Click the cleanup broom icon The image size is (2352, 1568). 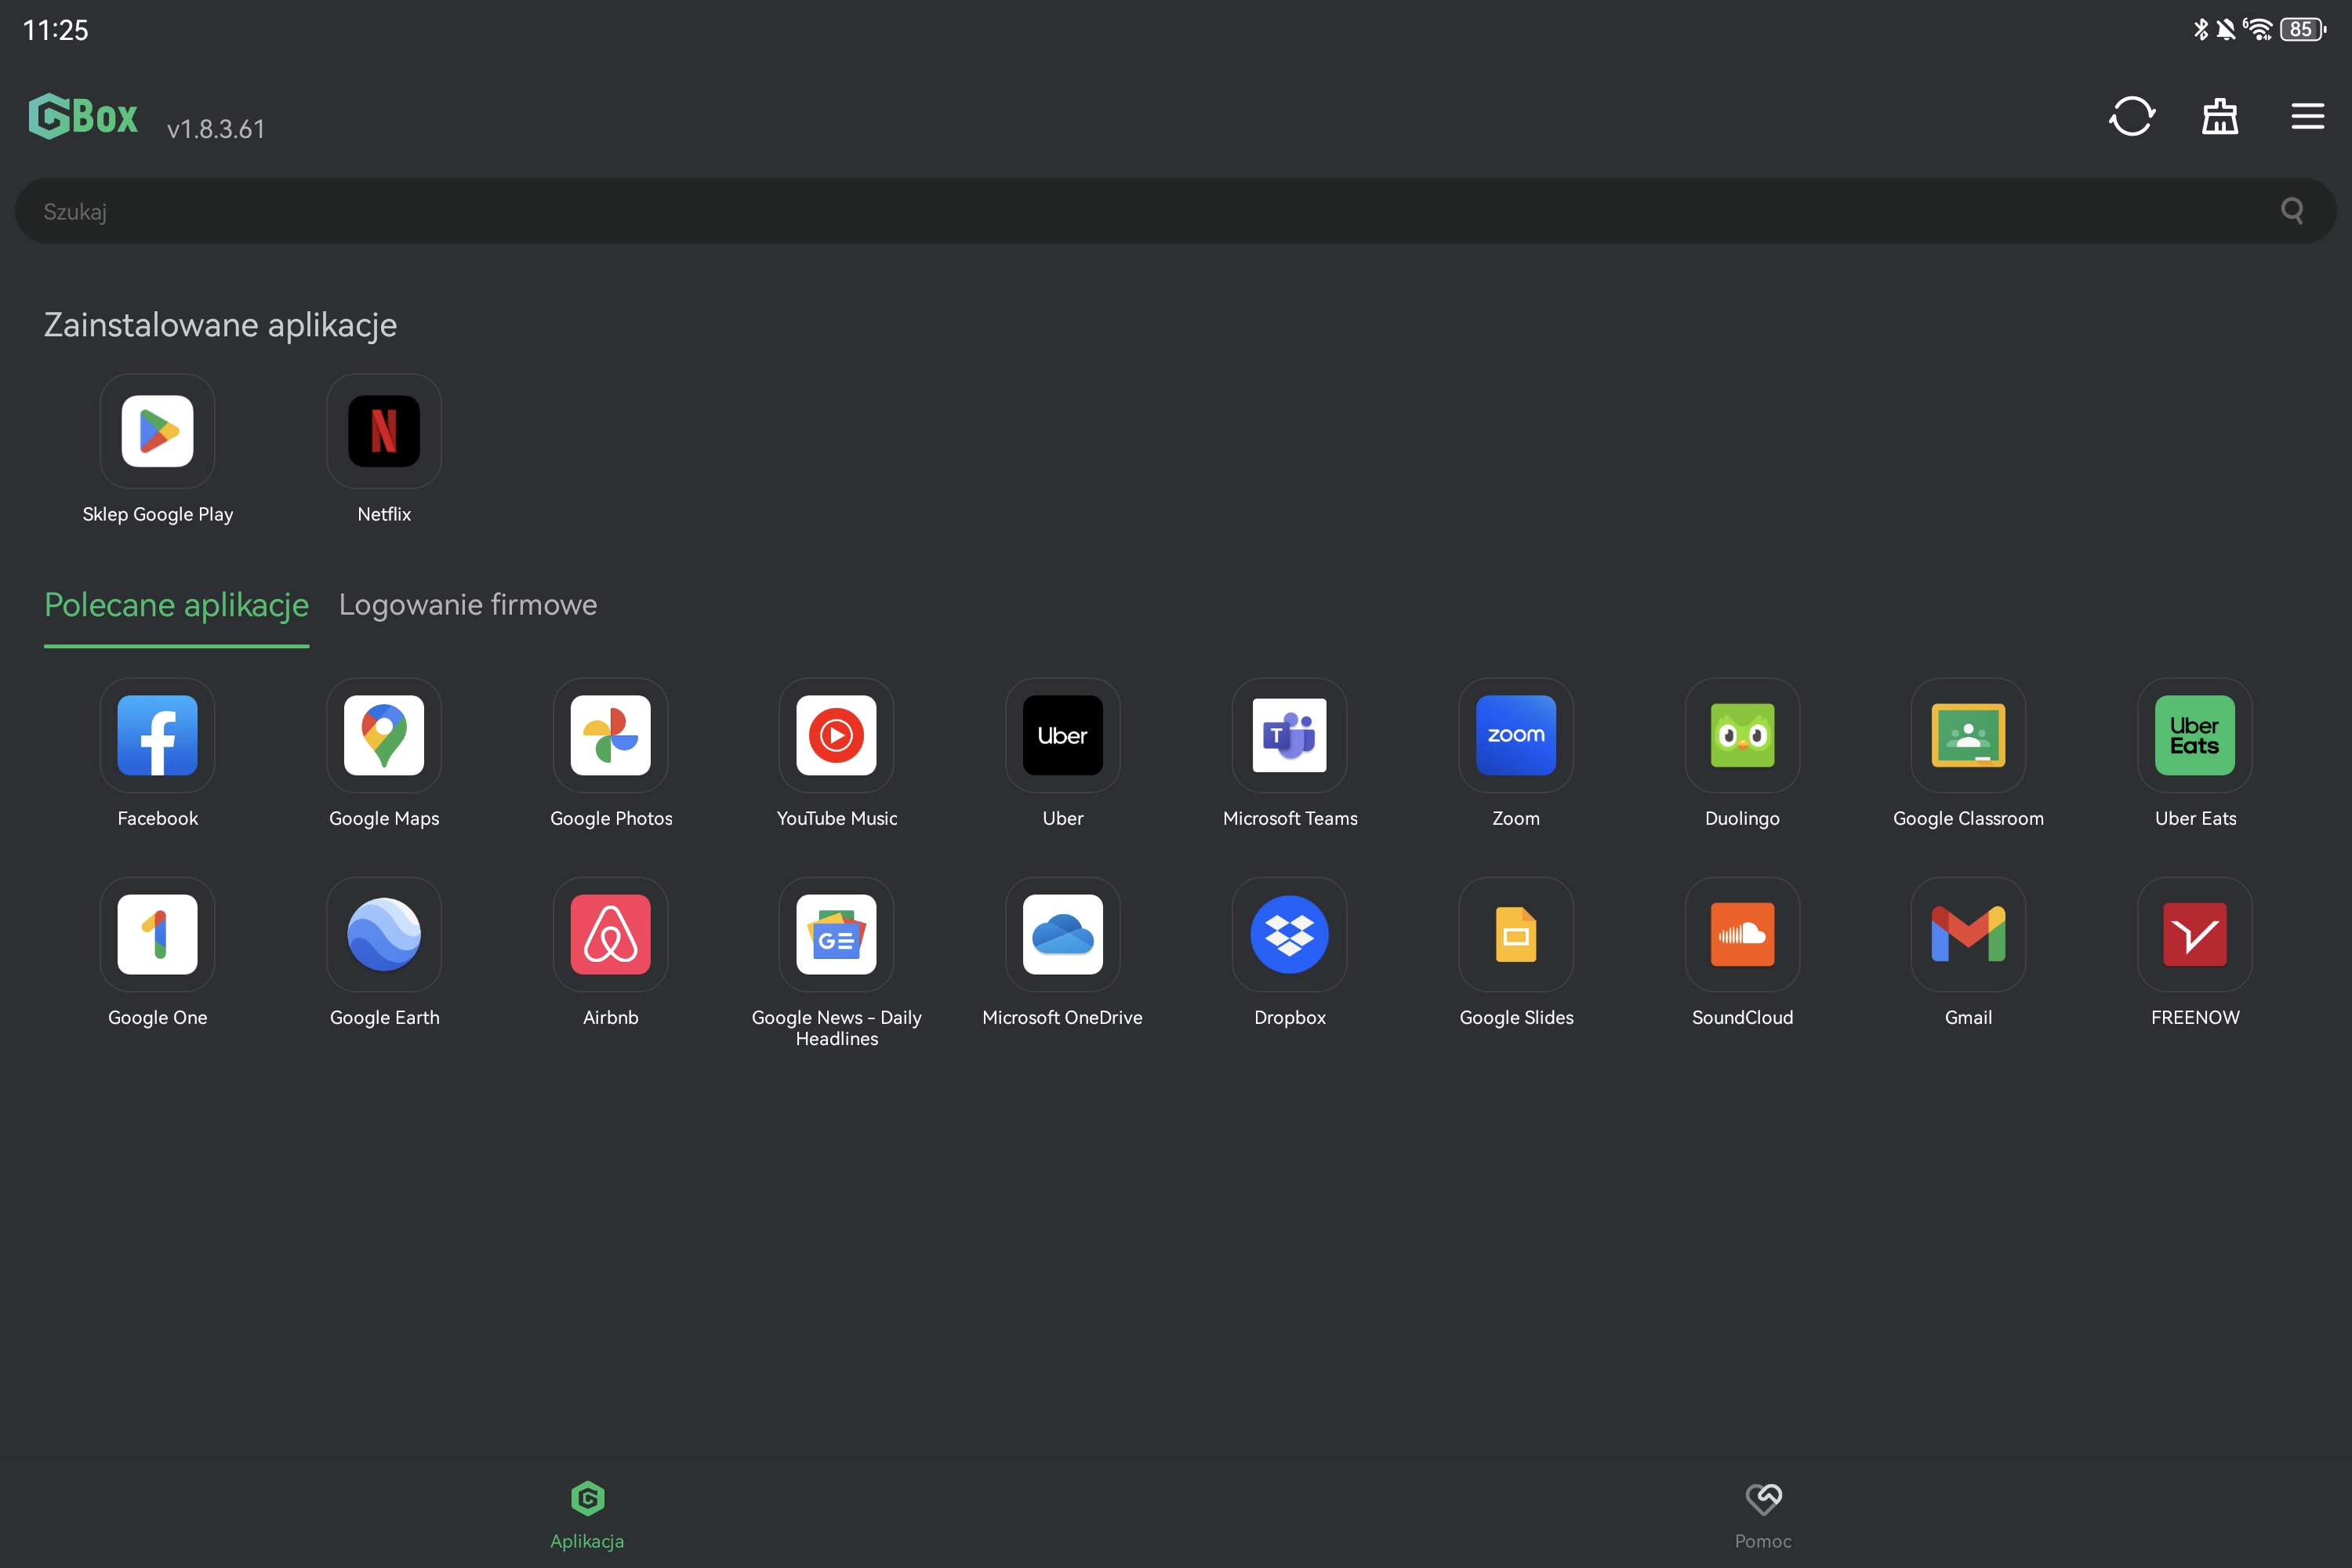2220,116
